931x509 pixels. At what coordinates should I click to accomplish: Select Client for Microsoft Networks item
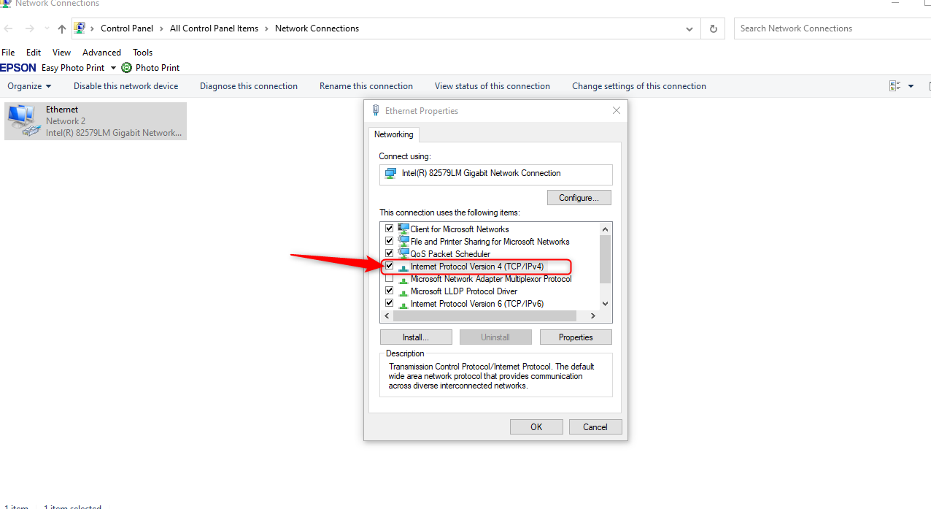click(459, 229)
